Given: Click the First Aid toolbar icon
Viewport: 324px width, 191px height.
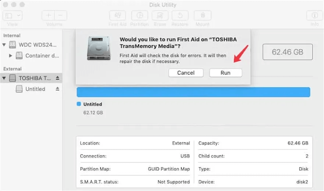Looking at the screenshot, I should (118, 15).
